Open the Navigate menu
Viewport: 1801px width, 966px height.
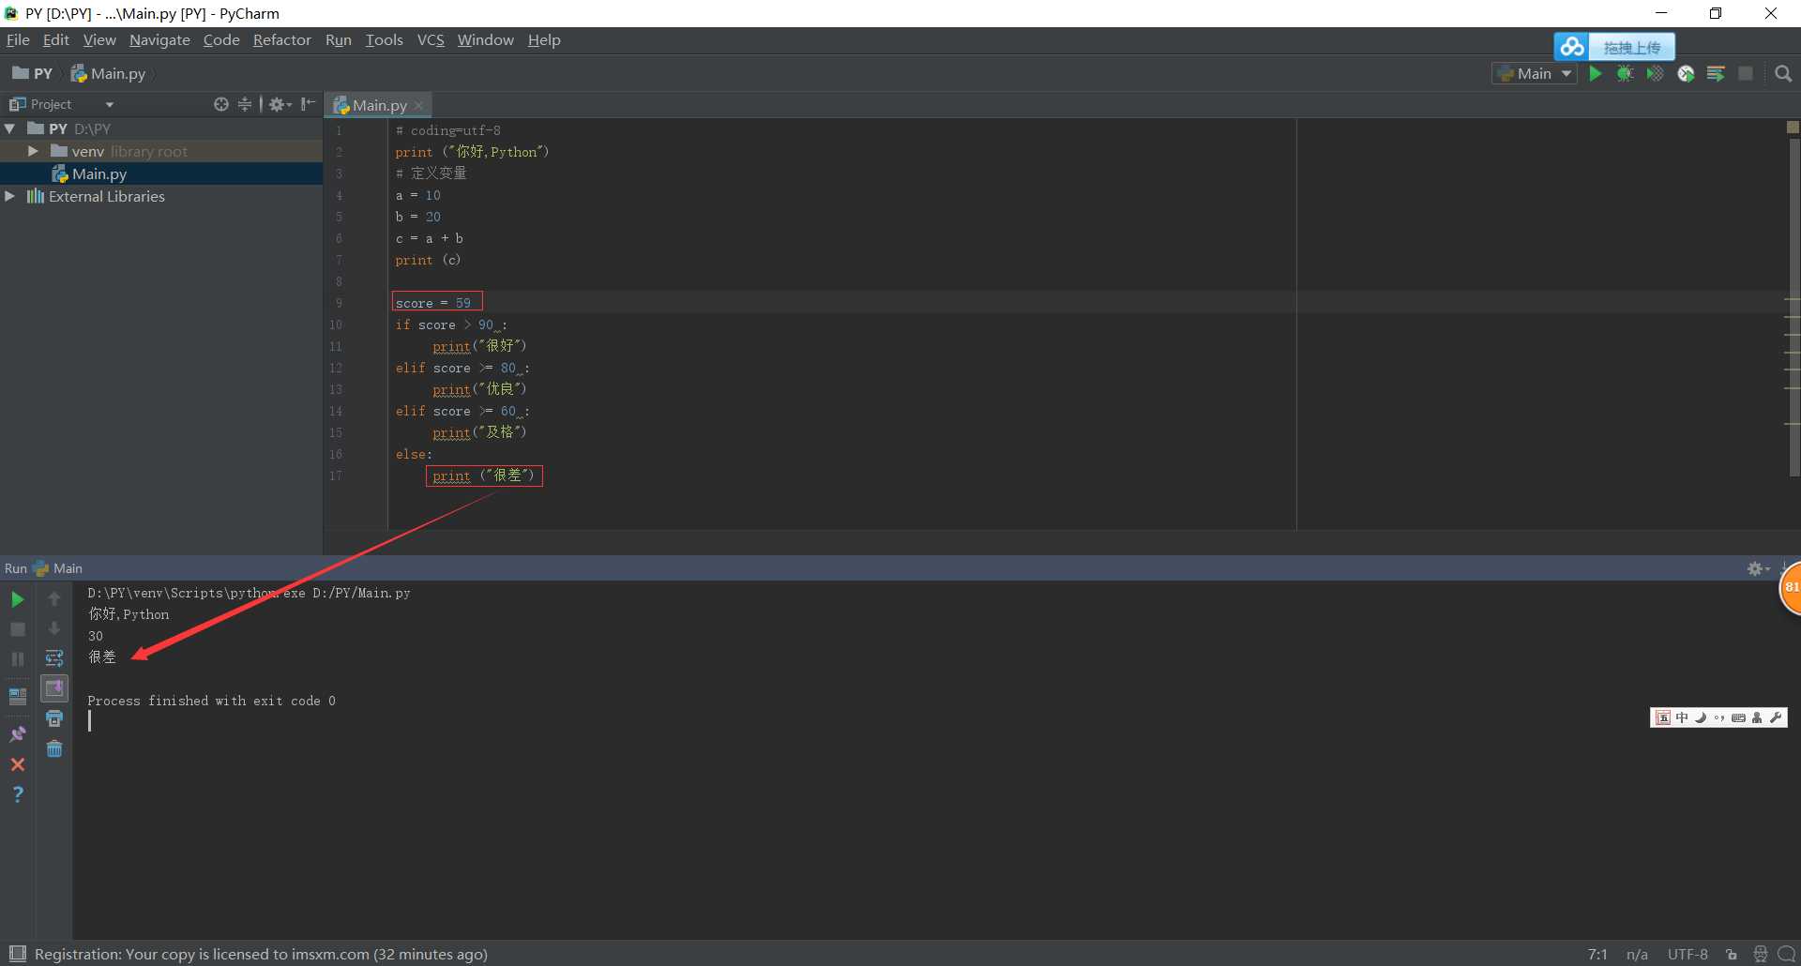tap(159, 39)
